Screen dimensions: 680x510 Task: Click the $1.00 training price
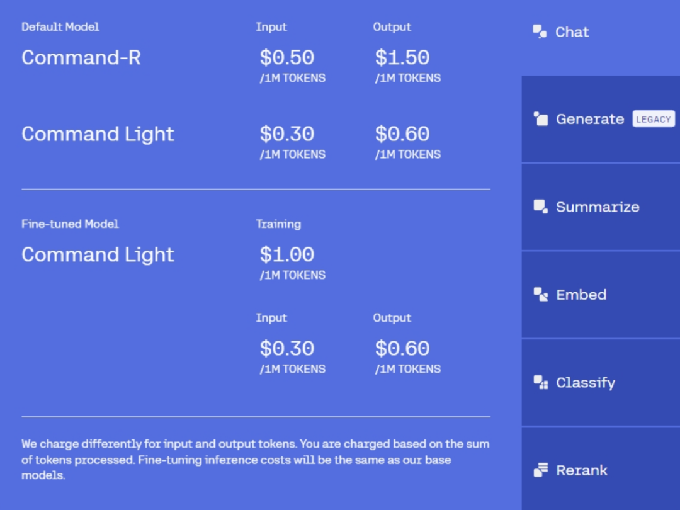pos(286,254)
